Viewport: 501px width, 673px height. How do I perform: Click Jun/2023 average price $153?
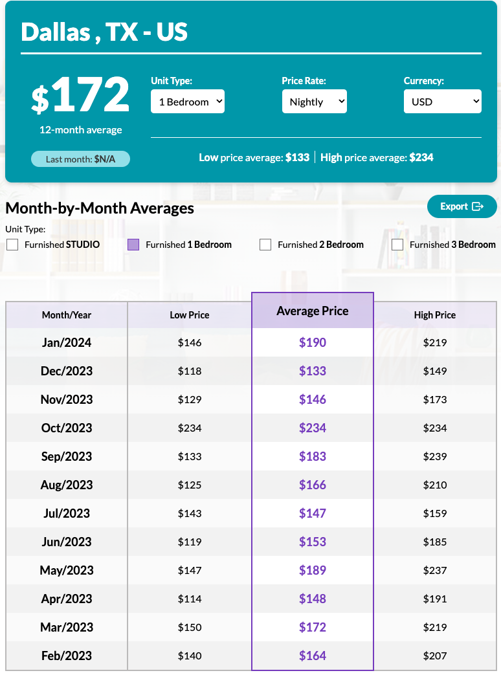point(313,542)
